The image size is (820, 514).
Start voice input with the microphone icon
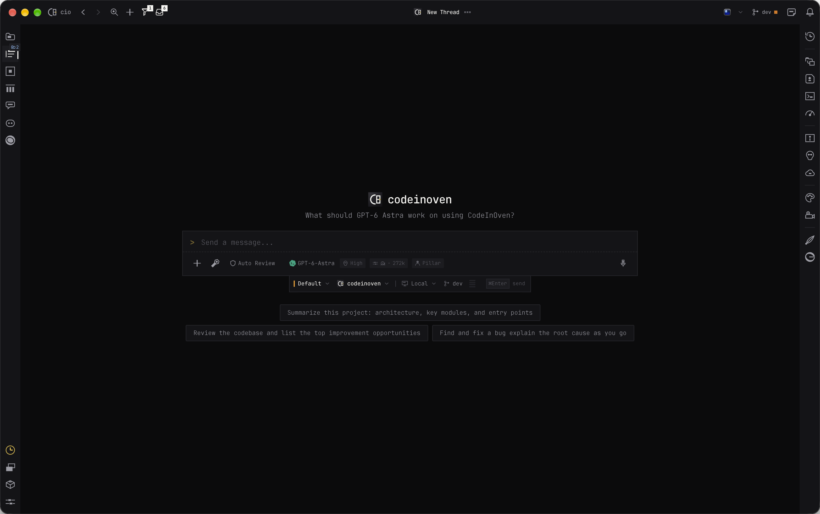623,263
